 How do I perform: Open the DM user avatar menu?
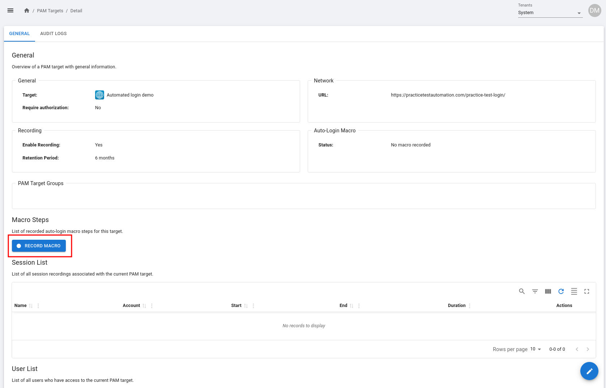594,10
